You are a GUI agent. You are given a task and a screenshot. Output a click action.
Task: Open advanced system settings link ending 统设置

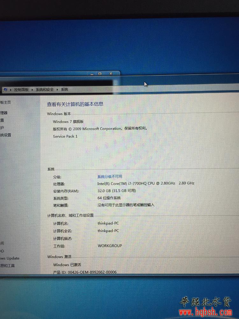5,135
